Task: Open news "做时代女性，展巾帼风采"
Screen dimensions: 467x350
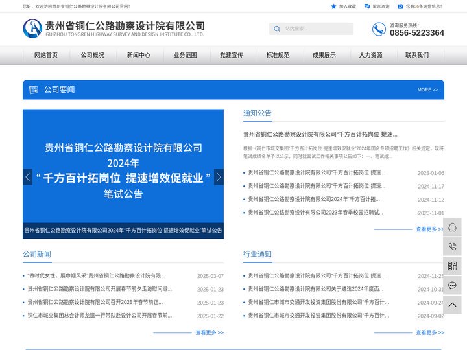Action: [96, 276]
